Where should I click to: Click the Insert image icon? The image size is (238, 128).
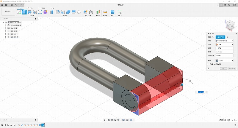(112, 12)
